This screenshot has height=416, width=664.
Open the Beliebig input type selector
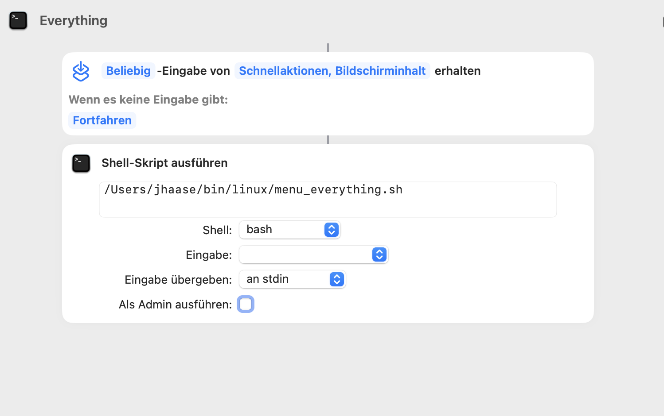pyautogui.click(x=128, y=71)
